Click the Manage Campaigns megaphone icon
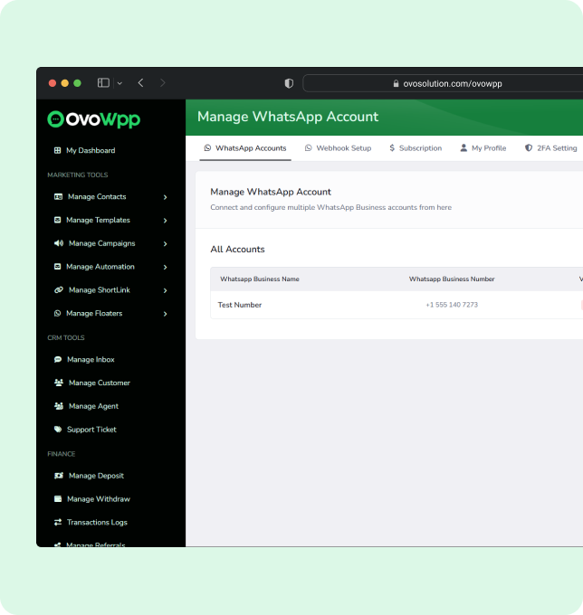Screen dimensions: 583x615 click(59, 243)
